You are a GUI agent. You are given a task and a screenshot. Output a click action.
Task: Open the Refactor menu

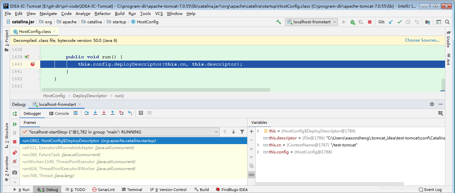coord(103,14)
